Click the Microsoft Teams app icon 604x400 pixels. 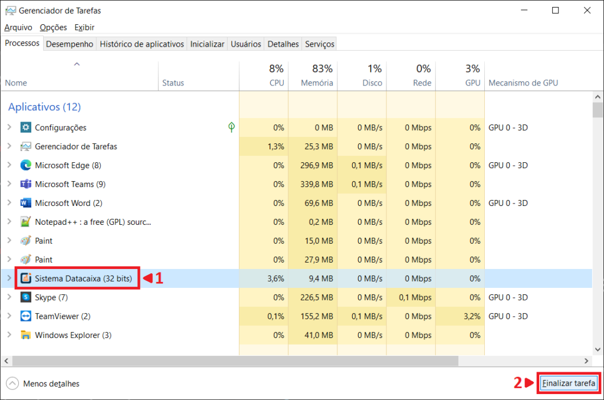click(25, 184)
